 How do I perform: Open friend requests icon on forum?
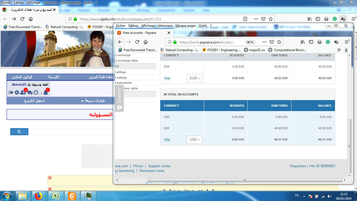point(23,92)
